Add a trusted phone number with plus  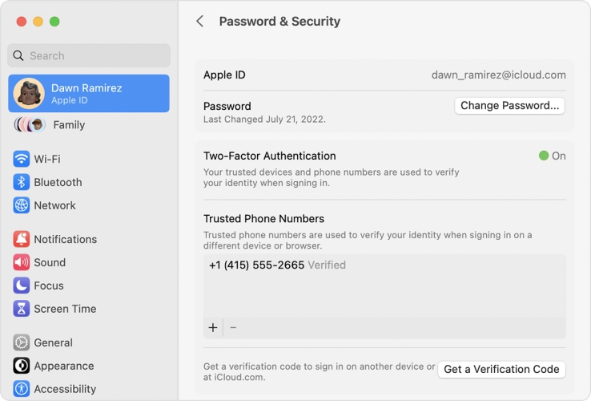[213, 327]
